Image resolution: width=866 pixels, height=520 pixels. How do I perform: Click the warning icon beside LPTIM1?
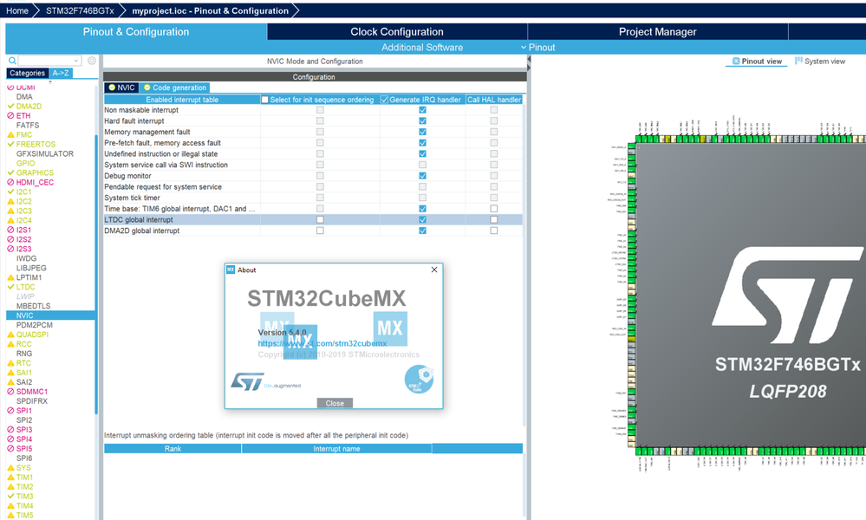10,277
